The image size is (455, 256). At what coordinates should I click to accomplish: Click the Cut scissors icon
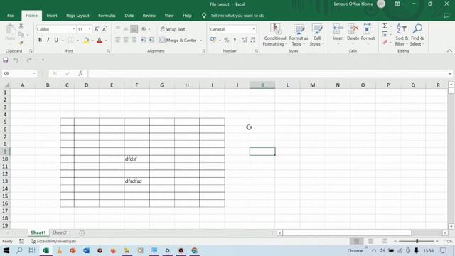[x=21, y=26]
